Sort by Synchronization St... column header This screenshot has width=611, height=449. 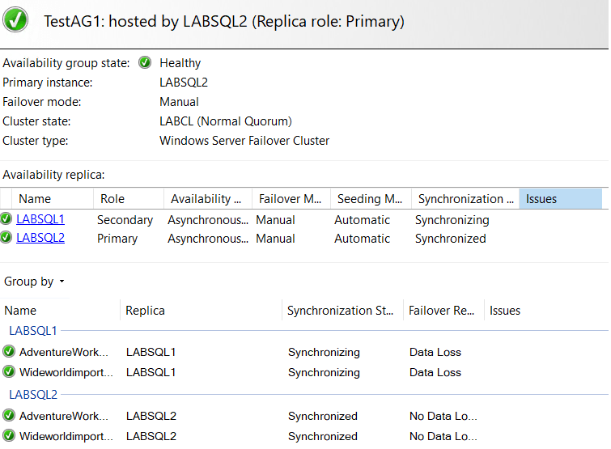(x=343, y=311)
